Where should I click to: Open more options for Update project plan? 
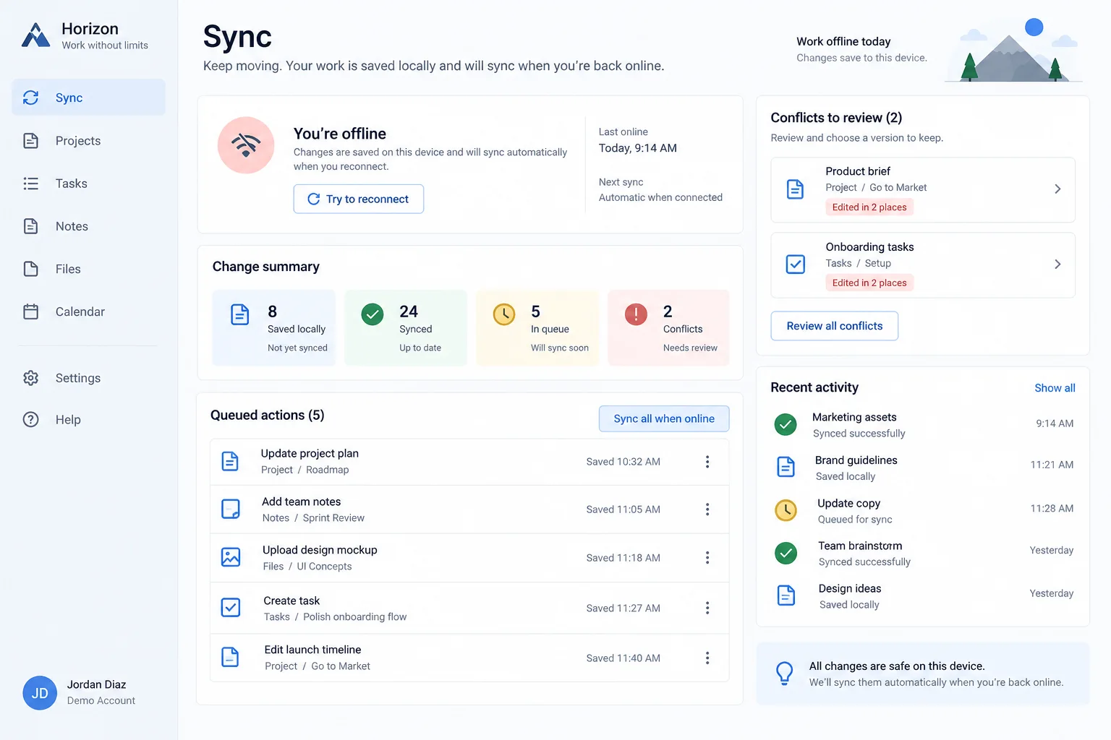(x=707, y=462)
